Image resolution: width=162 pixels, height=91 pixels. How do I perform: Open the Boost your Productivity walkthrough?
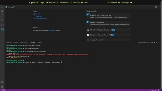(109, 40)
